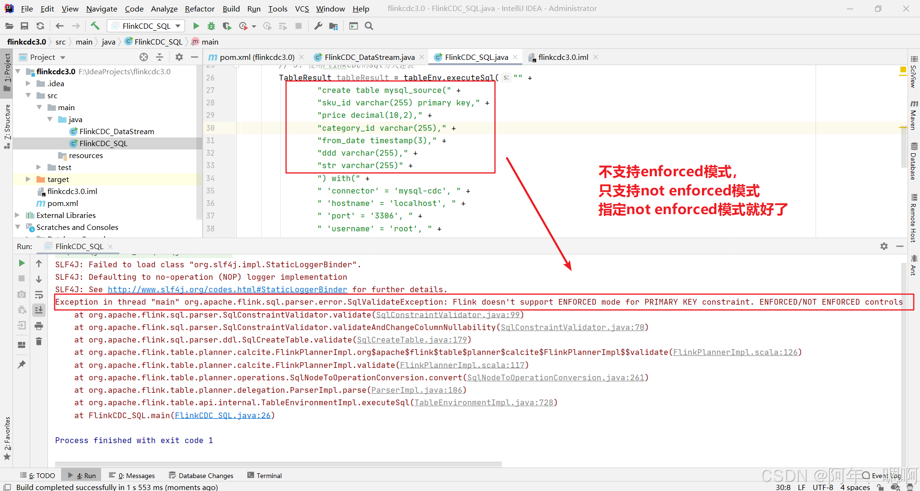This screenshot has width=920, height=491.
Task: Collapse the main folder node
Action: (x=39, y=107)
